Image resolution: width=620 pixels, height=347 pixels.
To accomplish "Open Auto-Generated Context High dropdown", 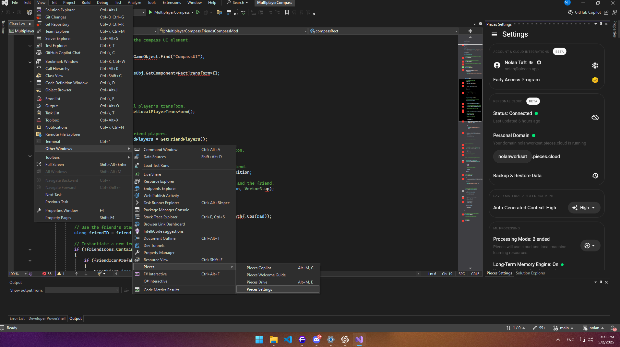I will pos(584,208).
